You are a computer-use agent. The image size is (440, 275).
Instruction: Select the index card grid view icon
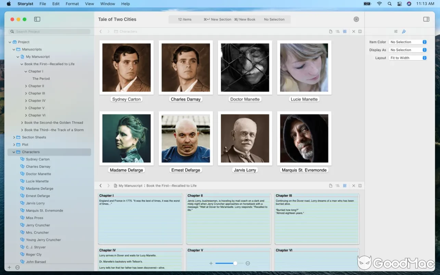(345, 31)
